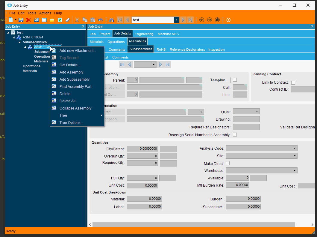Enable the Link to Contract checkbox
The image size is (317, 237).
[x=293, y=82]
